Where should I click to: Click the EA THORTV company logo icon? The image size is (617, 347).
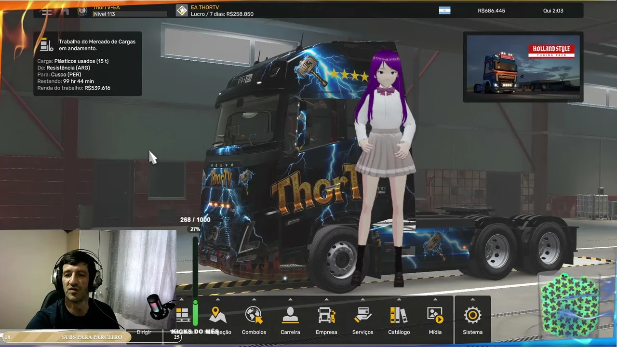[x=182, y=11]
